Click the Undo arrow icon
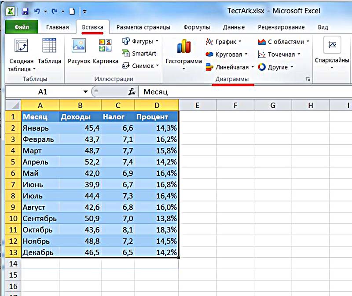This screenshot has height=296, width=352. [37, 11]
